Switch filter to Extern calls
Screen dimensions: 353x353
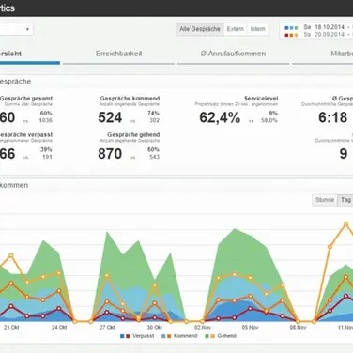[x=236, y=29]
